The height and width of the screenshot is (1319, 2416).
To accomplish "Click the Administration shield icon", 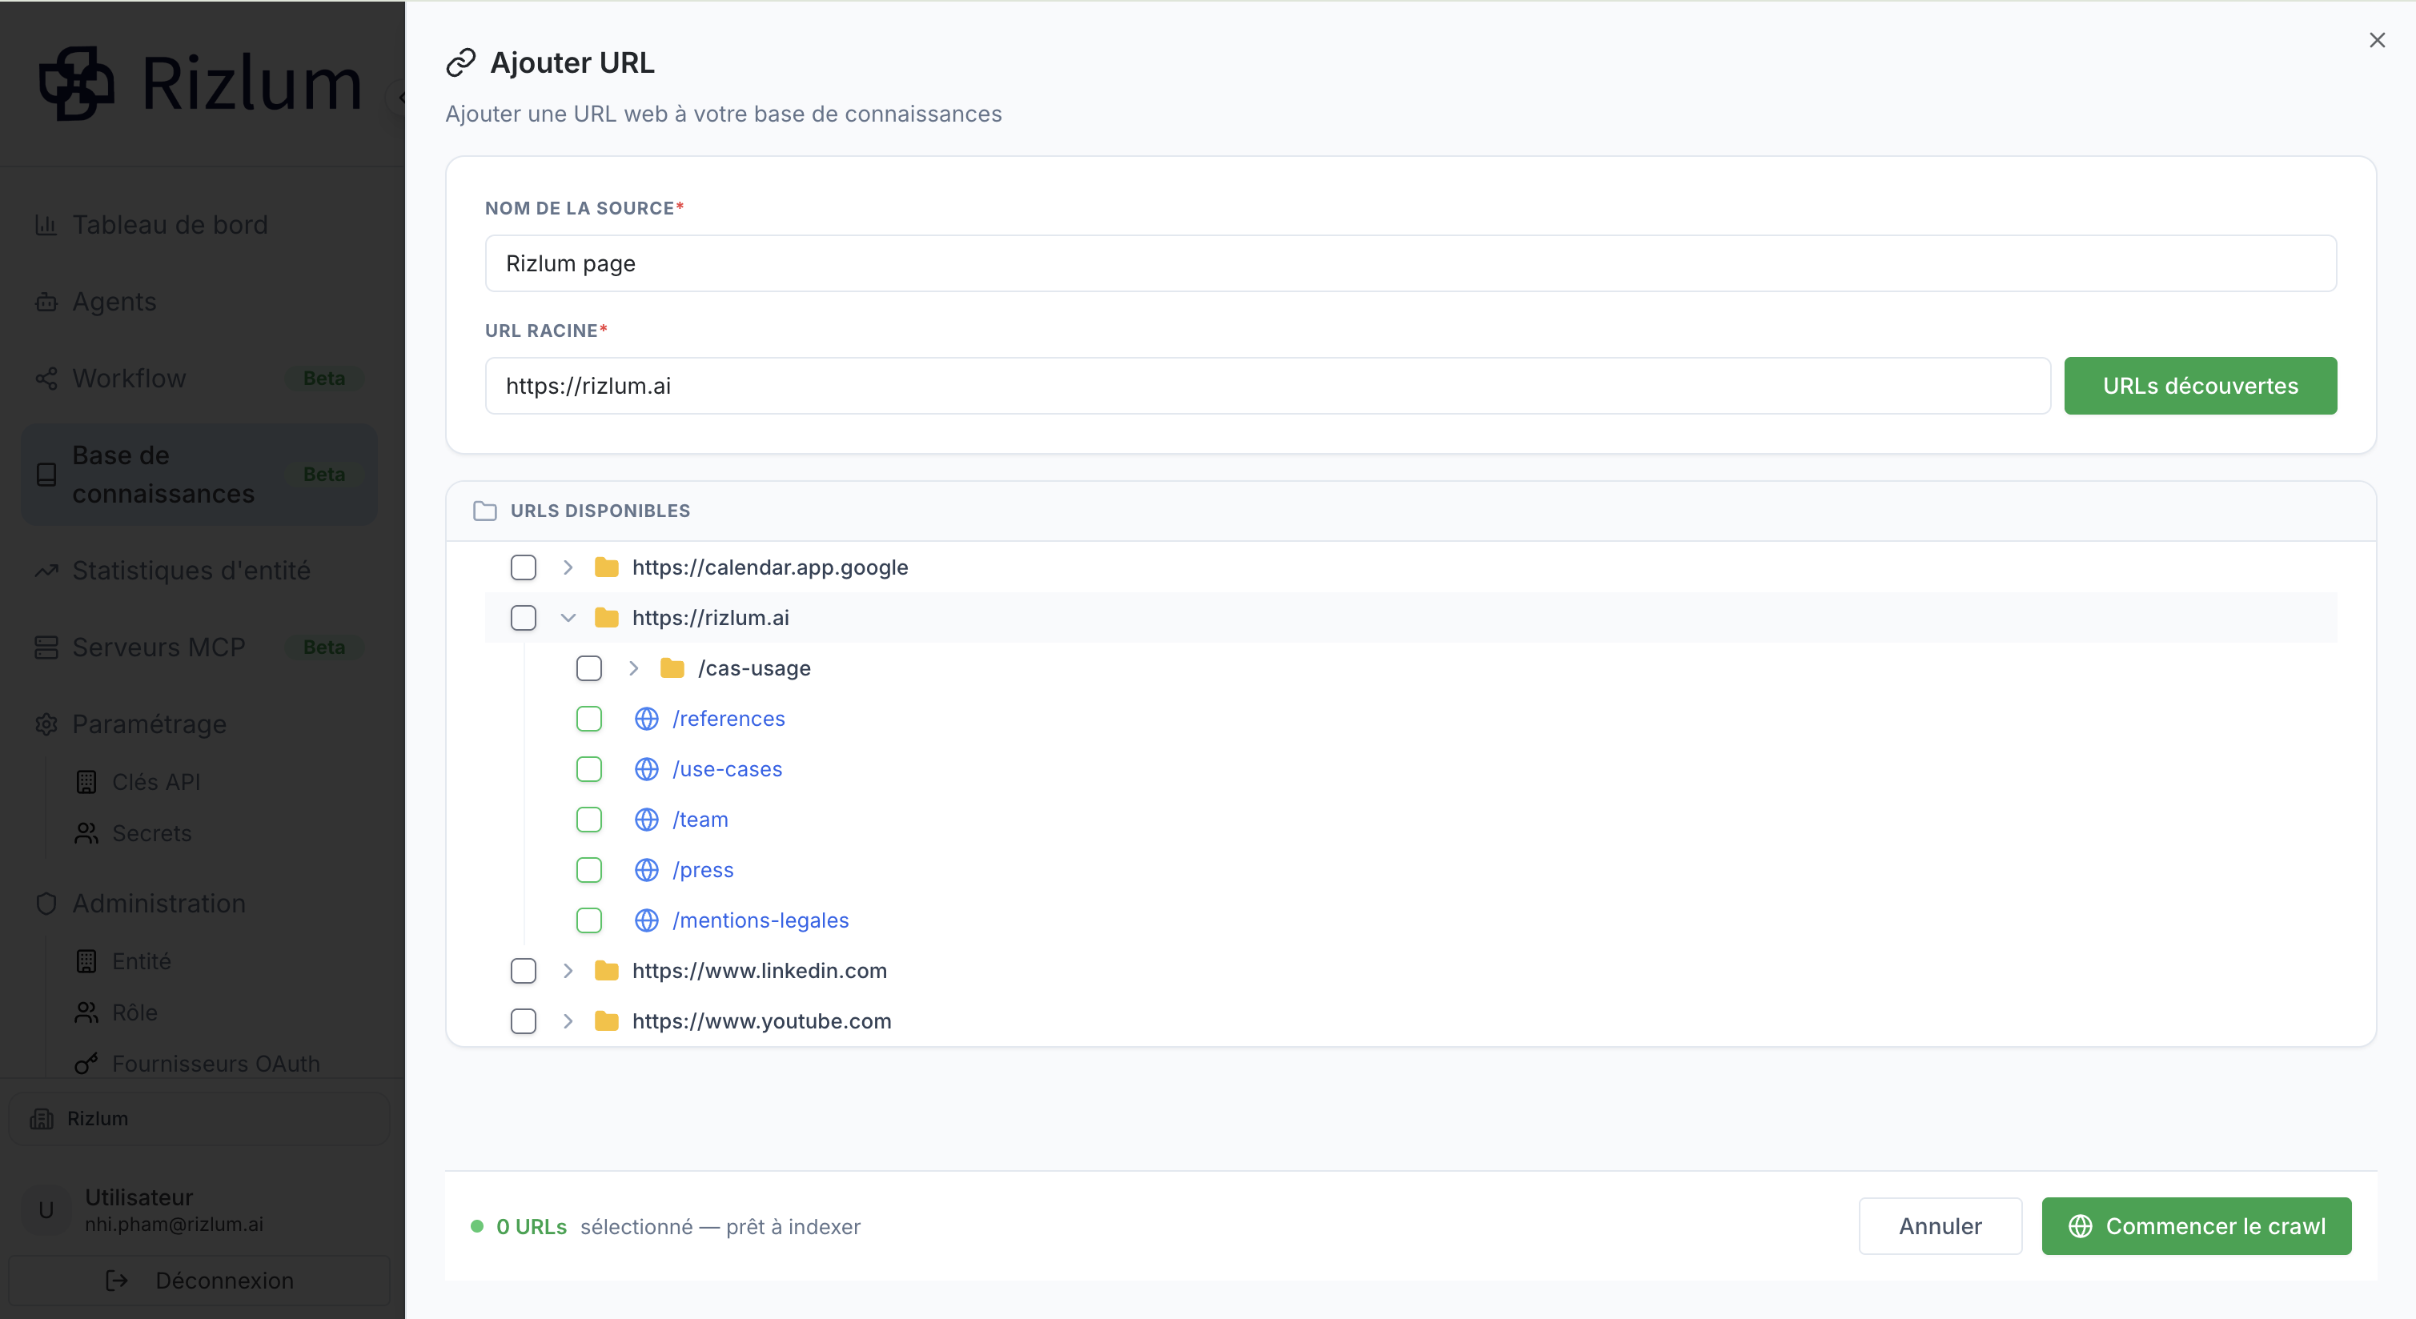I will (46, 904).
